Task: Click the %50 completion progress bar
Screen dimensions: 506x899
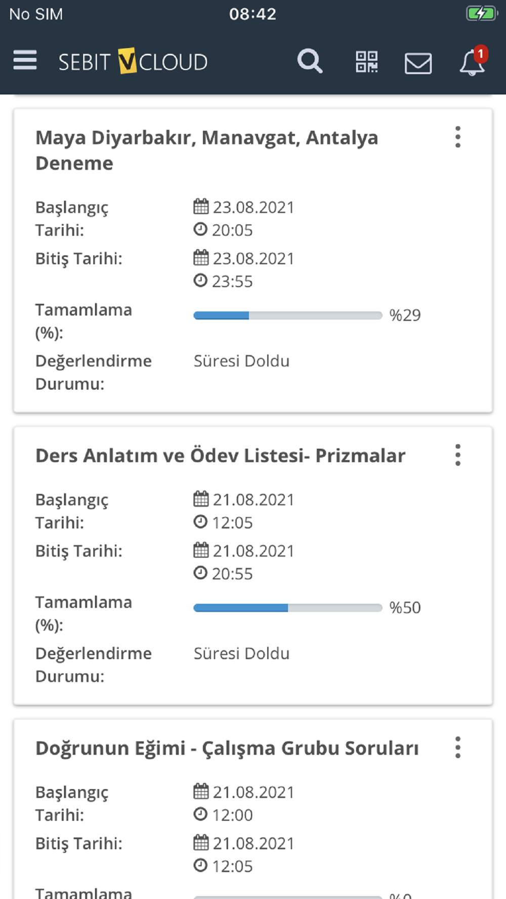Action: 287,608
